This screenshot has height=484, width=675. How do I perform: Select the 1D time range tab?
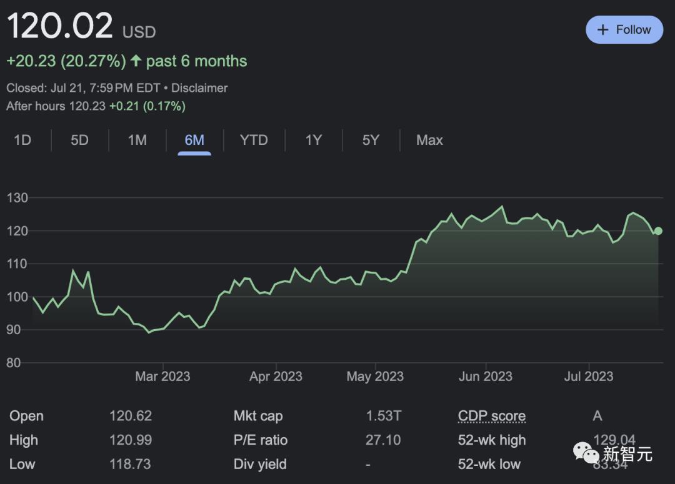pyautogui.click(x=22, y=140)
